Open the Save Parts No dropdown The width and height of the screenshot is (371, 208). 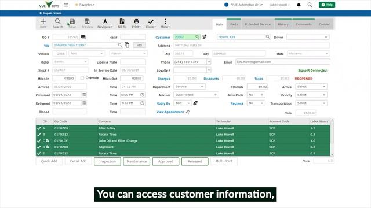pos(262,95)
